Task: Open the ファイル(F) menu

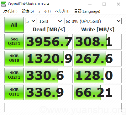Action: [10, 11]
